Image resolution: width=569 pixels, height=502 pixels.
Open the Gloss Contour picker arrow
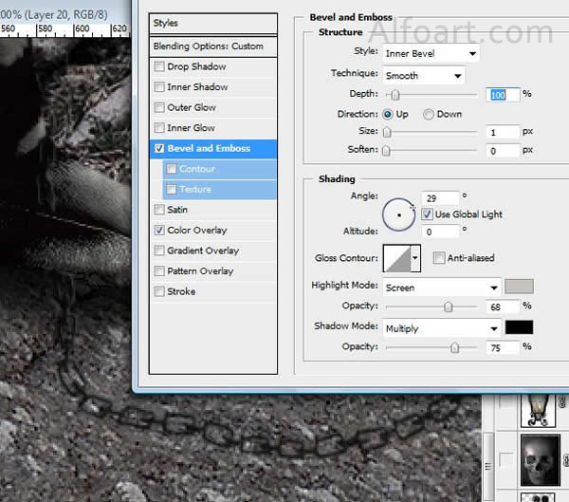pos(415,258)
